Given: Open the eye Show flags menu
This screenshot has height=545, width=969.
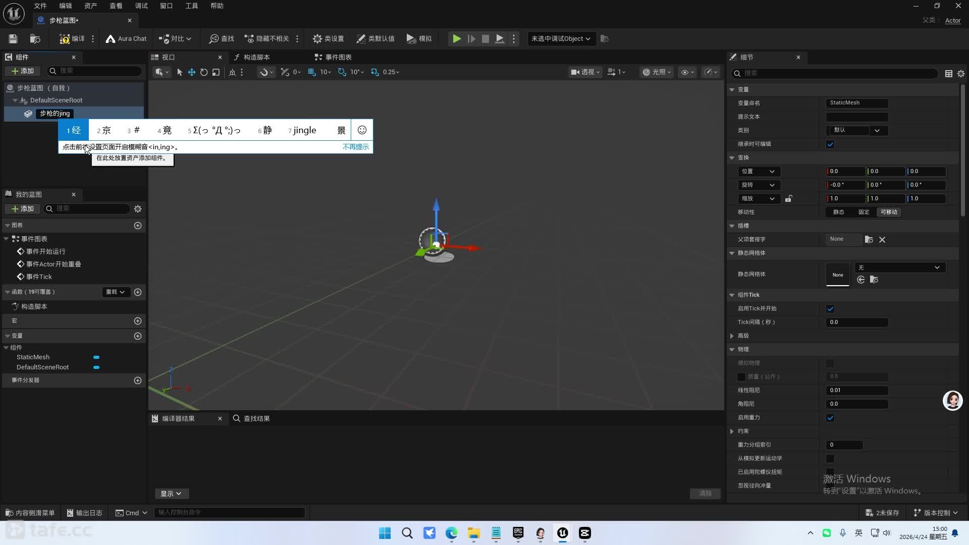Looking at the screenshot, I should click(x=687, y=72).
